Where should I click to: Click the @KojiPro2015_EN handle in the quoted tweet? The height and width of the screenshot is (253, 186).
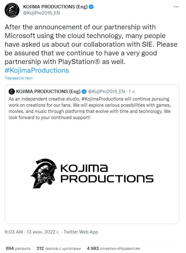[107, 91]
